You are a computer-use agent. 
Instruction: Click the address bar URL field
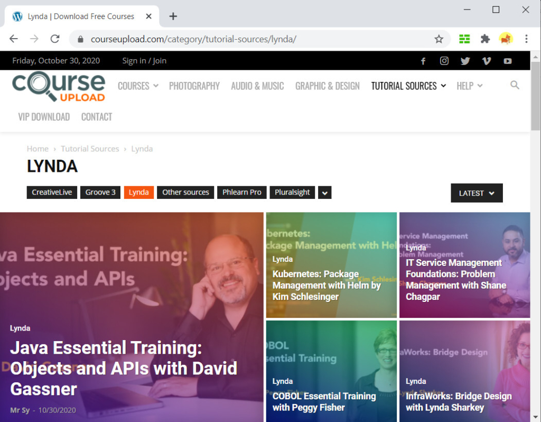point(259,39)
